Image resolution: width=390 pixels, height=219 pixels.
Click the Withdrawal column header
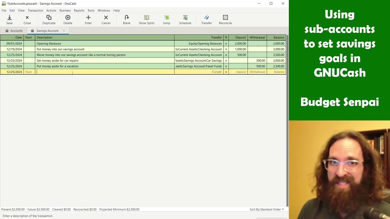point(257,37)
